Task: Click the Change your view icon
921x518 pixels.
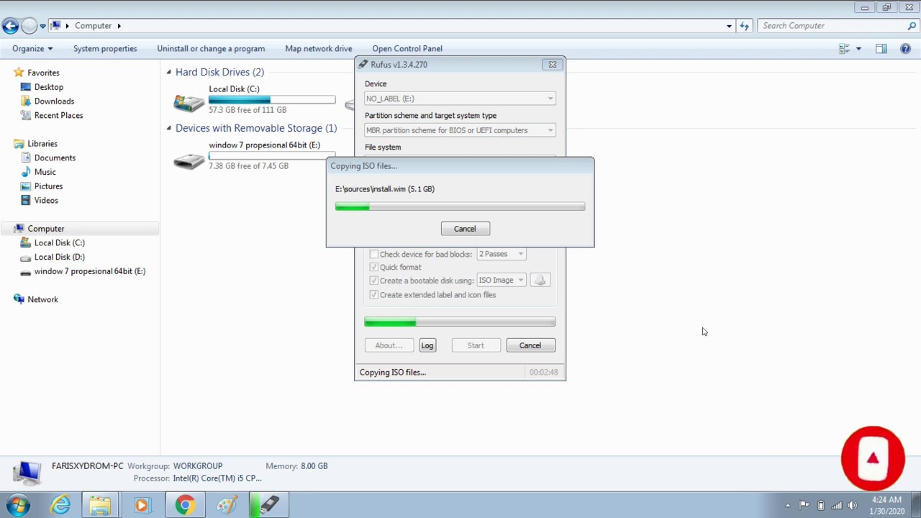Action: click(x=845, y=48)
